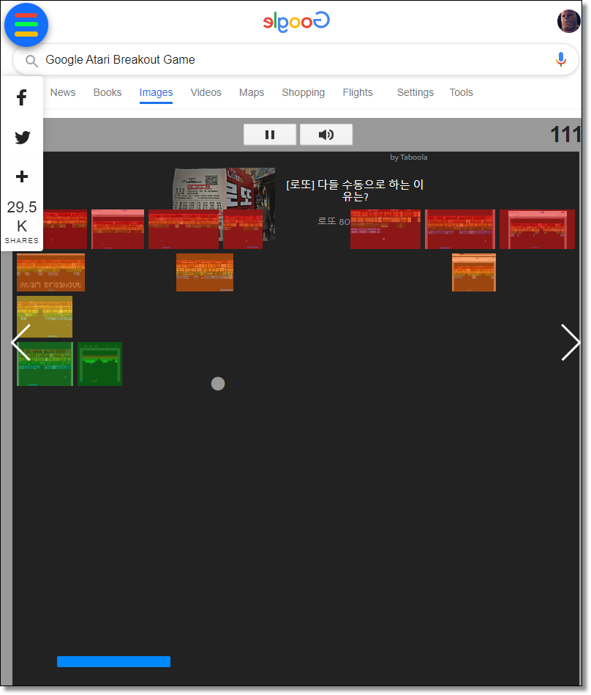Click the 'by Taboola' attribution link

pyautogui.click(x=407, y=157)
